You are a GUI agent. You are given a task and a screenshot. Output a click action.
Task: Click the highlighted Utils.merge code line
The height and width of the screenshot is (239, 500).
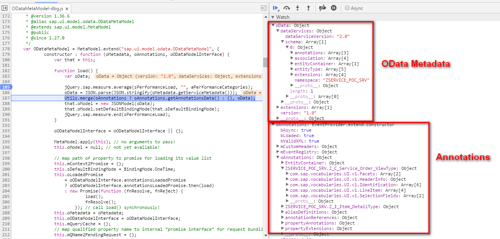tap(160, 98)
